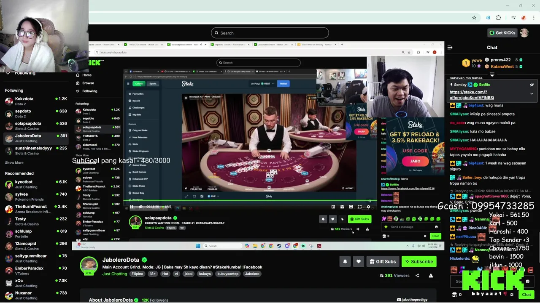Click the JABO promo code button in the Stake ad

point(415,161)
